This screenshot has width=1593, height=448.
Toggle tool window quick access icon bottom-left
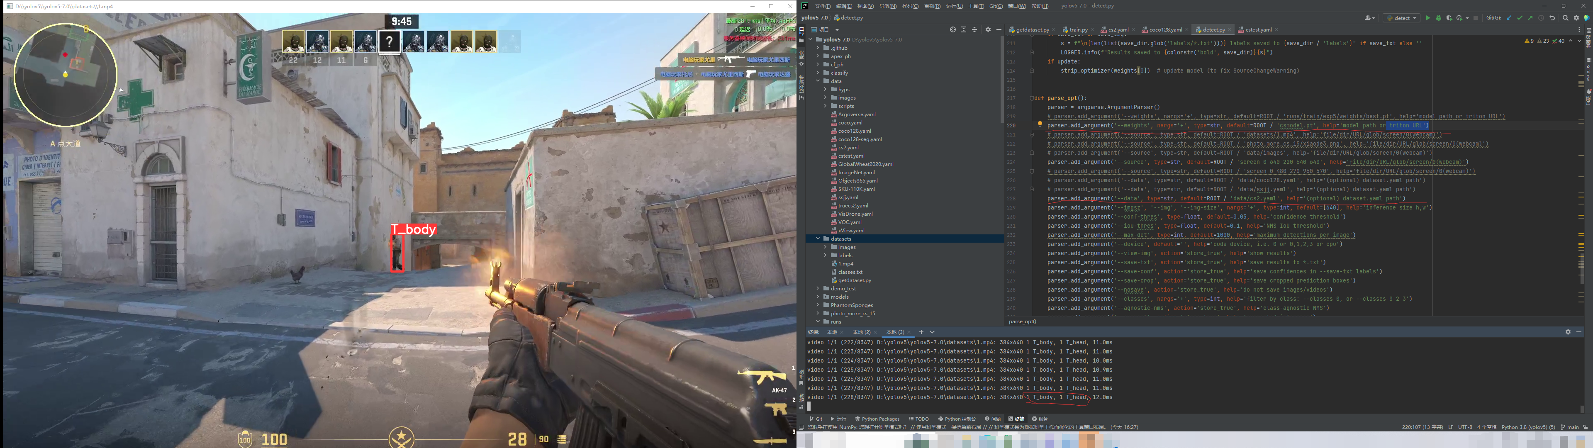801,427
